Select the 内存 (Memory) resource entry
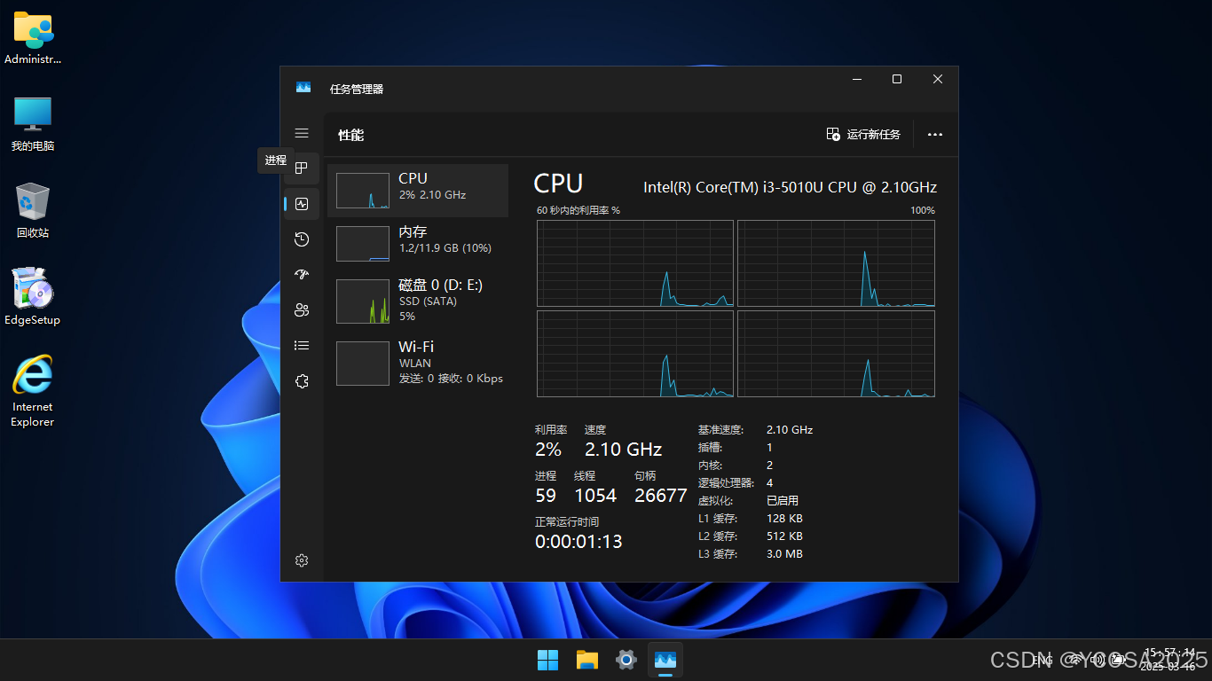Image resolution: width=1212 pixels, height=681 pixels. [418, 244]
